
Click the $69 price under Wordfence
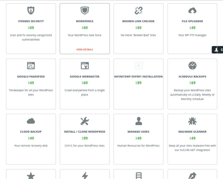[x=85, y=28]
